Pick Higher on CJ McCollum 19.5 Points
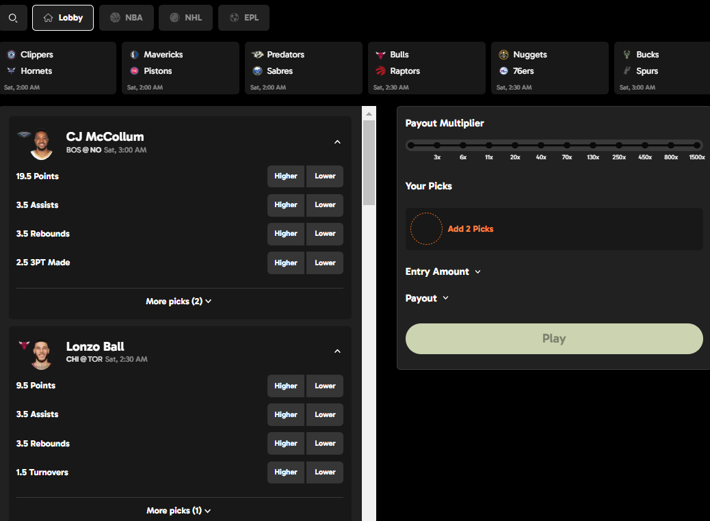The image size is (710, 521). (286, 176)
